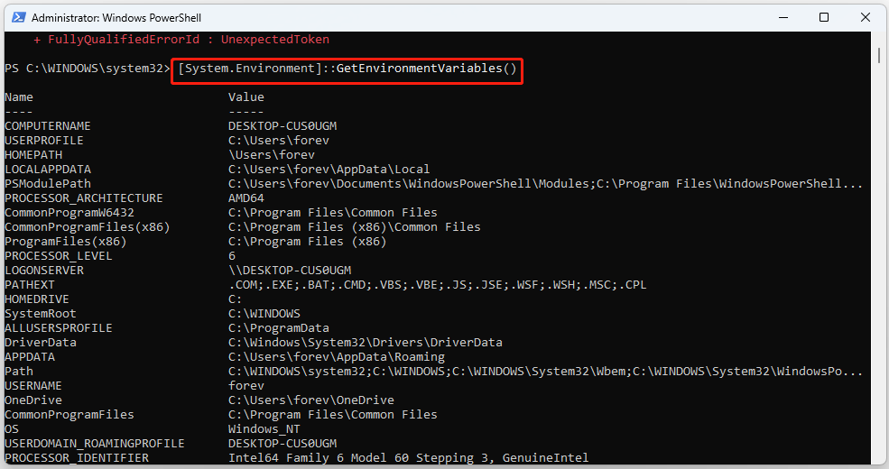Select the DriverData variable name

(41, 343)
